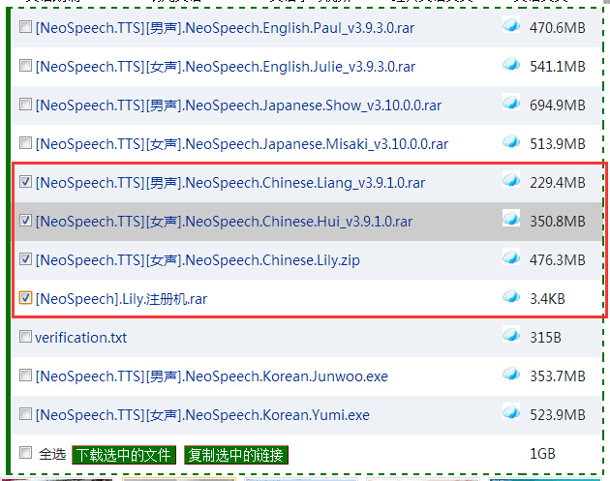Open NeoSpeech.Chinese.Lily.zip link
The width and height of the screenshot is (610, 481).
click(x=198, y=260)
